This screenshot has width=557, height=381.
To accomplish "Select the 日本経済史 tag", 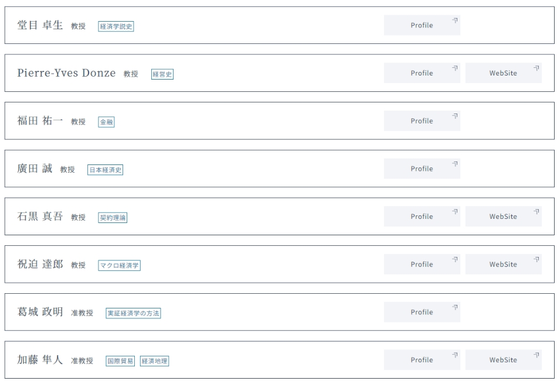I will pos(105,170).
